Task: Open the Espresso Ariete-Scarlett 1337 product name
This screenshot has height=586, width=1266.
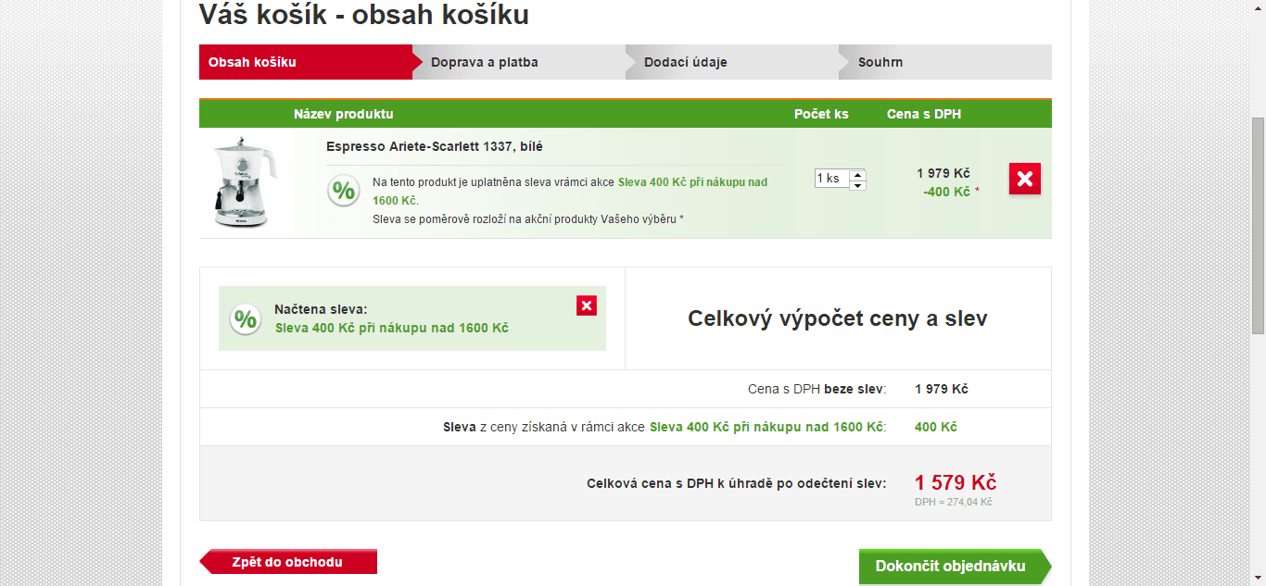Action: click(x=434, y=146)
